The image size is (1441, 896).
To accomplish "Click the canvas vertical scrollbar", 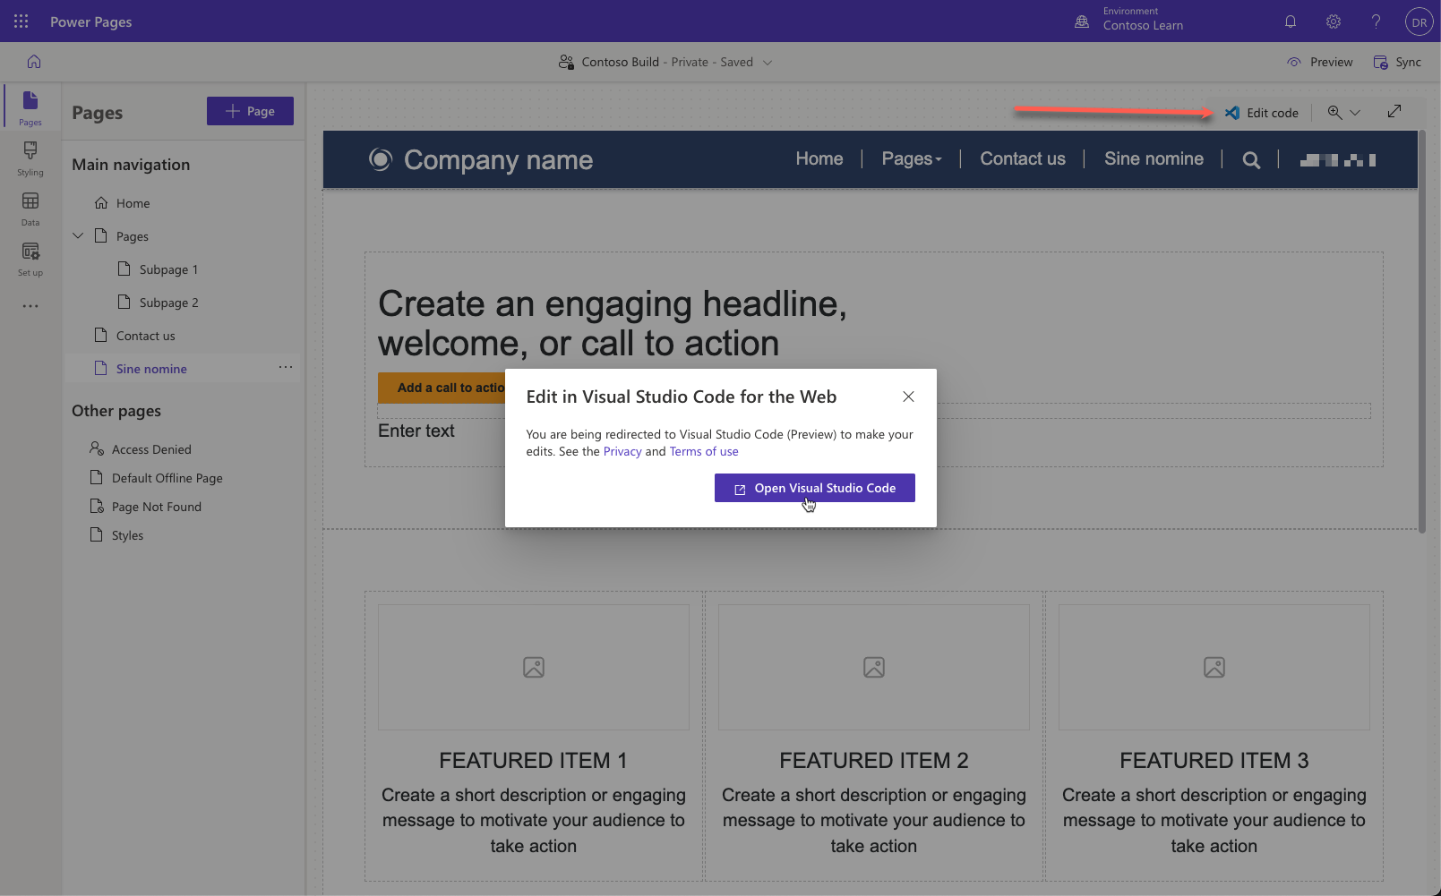I will point(1421,331).
